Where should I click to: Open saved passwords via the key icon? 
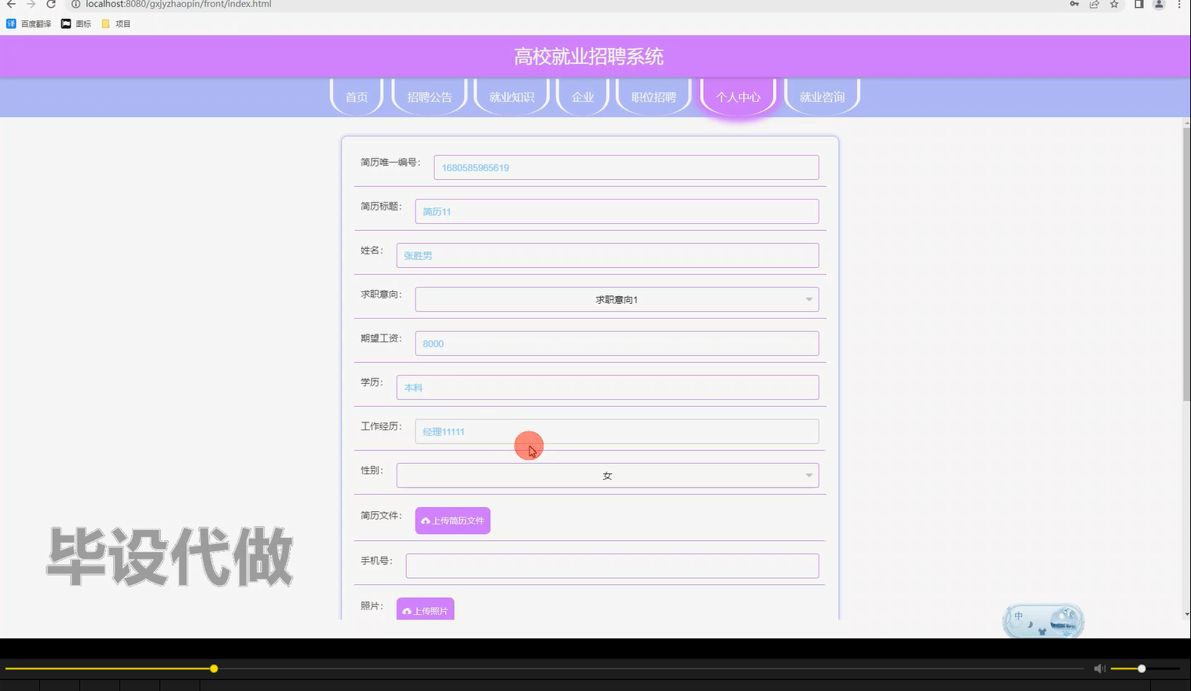(x=1074, y=4)
